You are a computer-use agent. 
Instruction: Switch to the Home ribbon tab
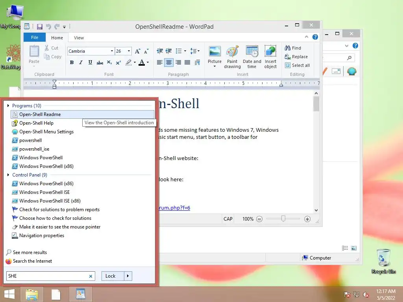tap(57, 37)
